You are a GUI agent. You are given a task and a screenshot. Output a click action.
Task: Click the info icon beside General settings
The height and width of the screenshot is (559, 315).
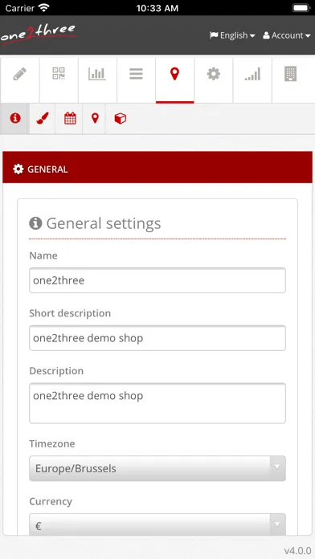(35, 223)
